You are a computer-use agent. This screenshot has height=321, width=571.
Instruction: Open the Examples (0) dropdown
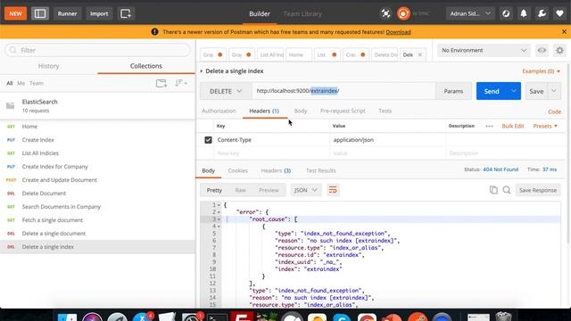pyautogui.click(x=542, y=71)
